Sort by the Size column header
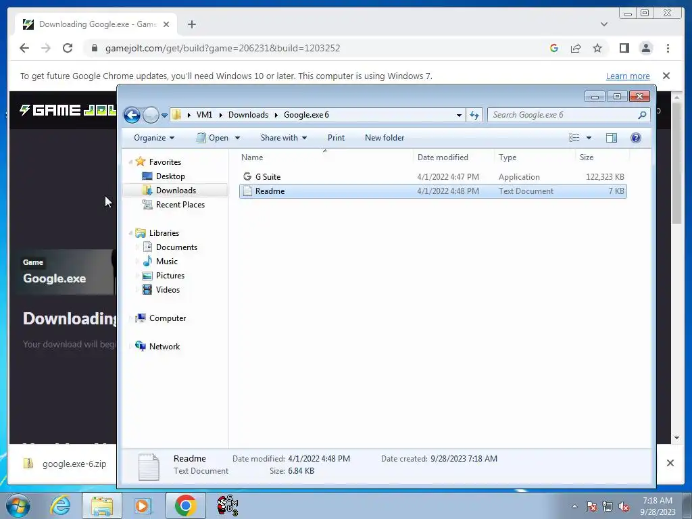 [587, 157]
